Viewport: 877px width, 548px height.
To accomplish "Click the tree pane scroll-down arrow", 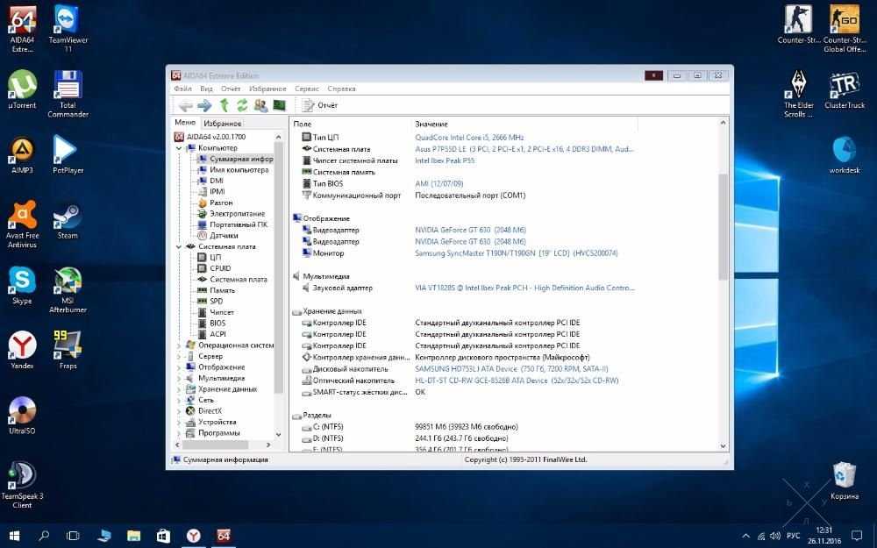I will (279, 435).
